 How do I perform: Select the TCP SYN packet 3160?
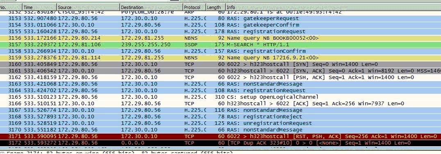pyautogui.click(x=220, y=64)
